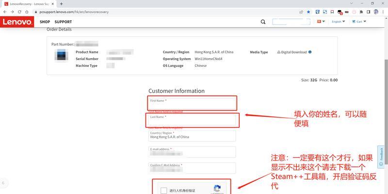Click the Order Details heading
This screenshot has width=388, height=194.
click(59, 29)
